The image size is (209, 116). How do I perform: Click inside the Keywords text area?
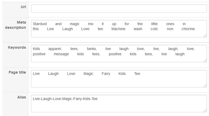click(x=119, y=59)
